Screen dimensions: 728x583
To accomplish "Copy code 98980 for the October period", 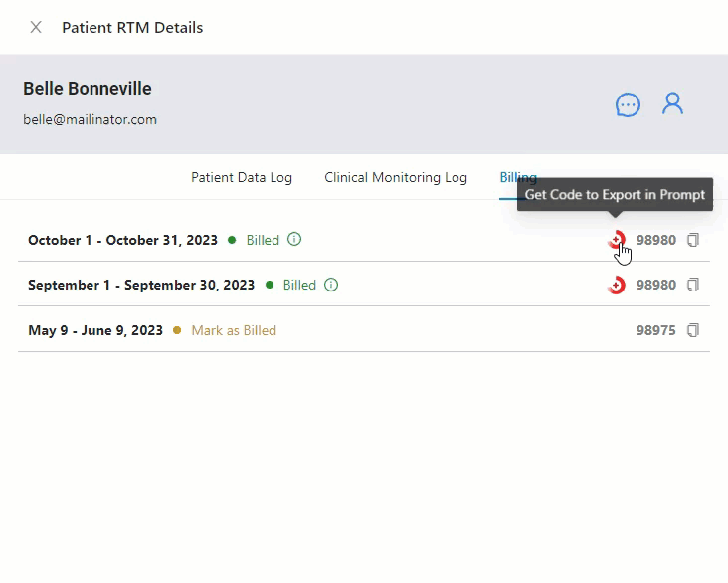I will (x=693, y=240).
